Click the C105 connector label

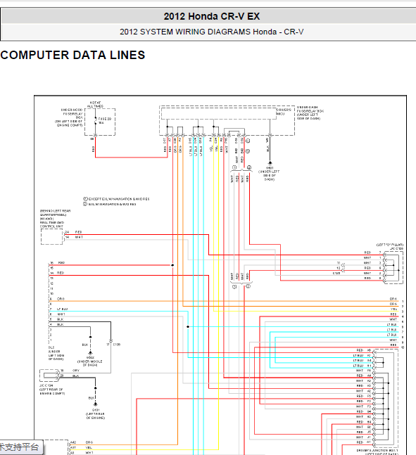tap(117, 345)
